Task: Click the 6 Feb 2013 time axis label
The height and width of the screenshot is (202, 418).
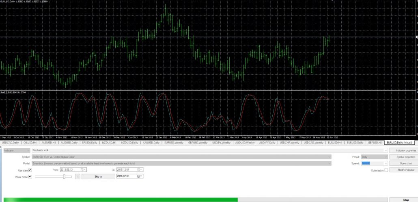Action: pyautogui.click(x=175, y=137)
